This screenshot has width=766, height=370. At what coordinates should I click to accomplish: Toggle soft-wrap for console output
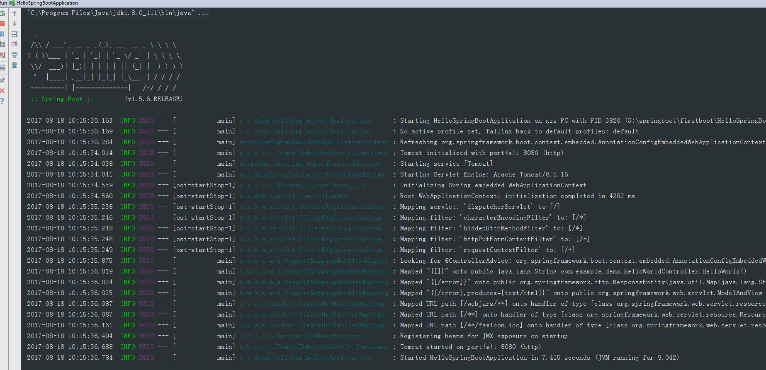tap(15, 34)
